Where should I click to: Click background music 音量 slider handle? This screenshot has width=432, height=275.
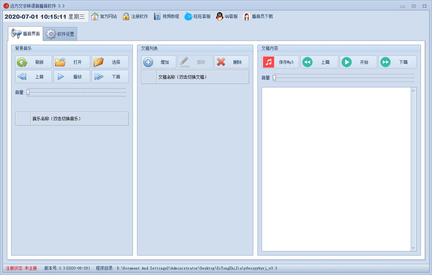(x=28, y=92)
